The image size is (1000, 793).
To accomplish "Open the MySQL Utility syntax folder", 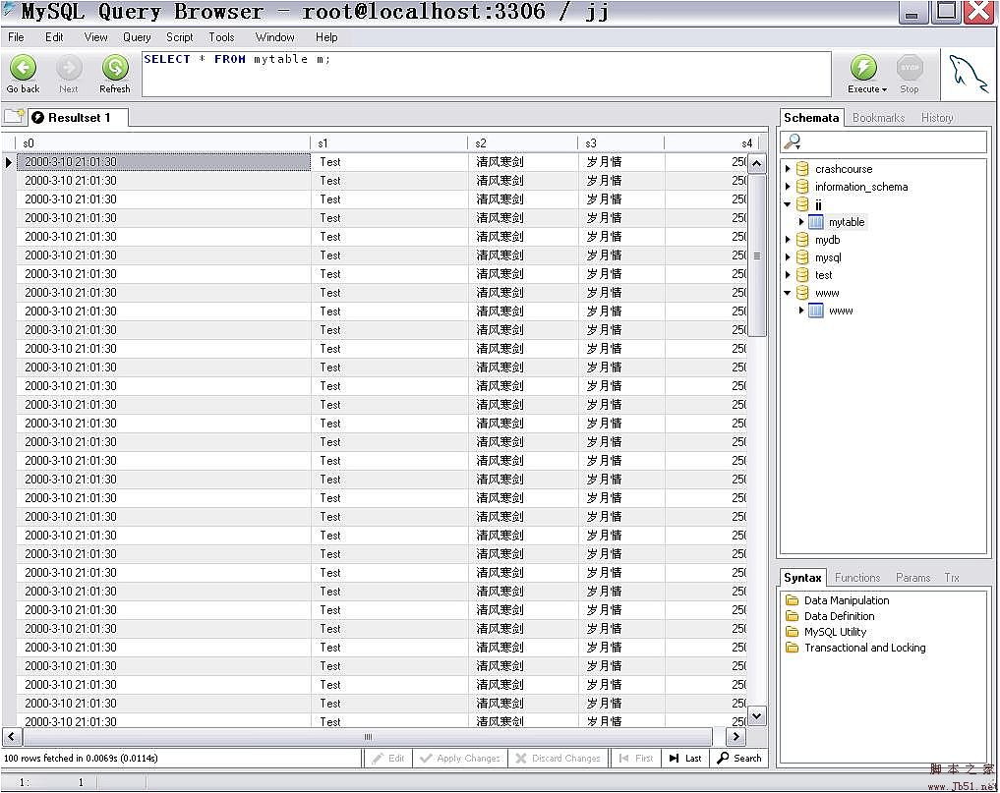I will 793,632.
